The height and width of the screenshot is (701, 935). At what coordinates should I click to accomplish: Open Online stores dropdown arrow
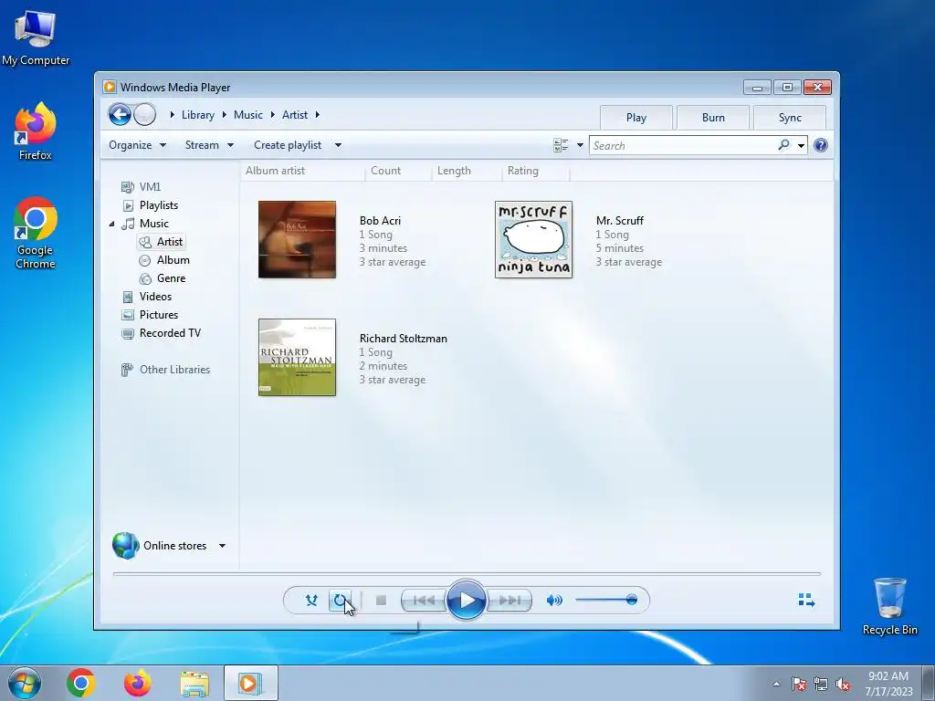(222, 546)
